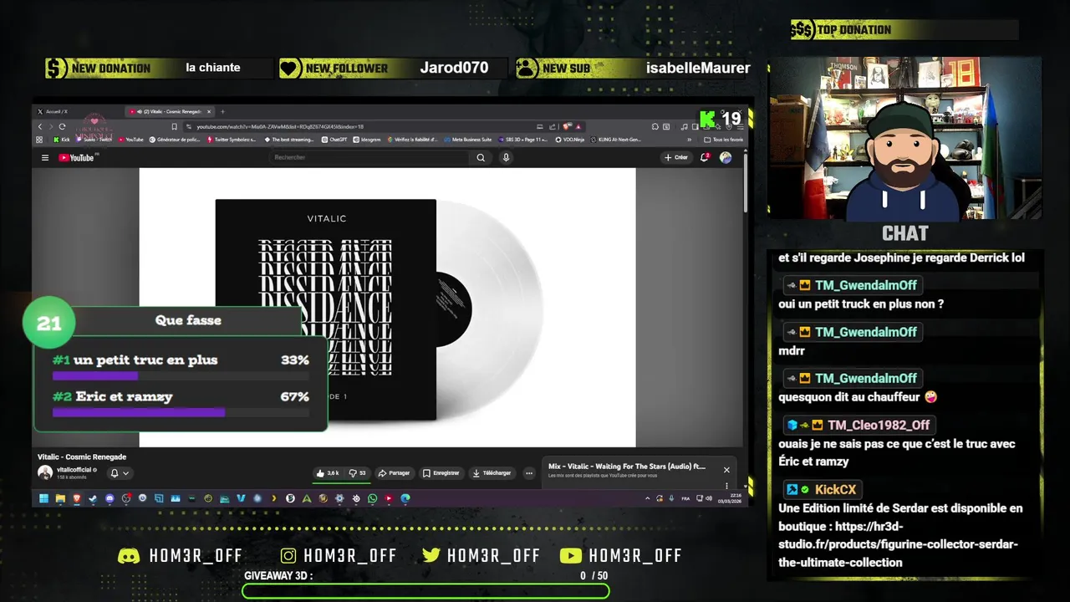This screenshot has width=1070, height=602.
Task: Click the Enregistrer save button
Action: coord(441,473)
